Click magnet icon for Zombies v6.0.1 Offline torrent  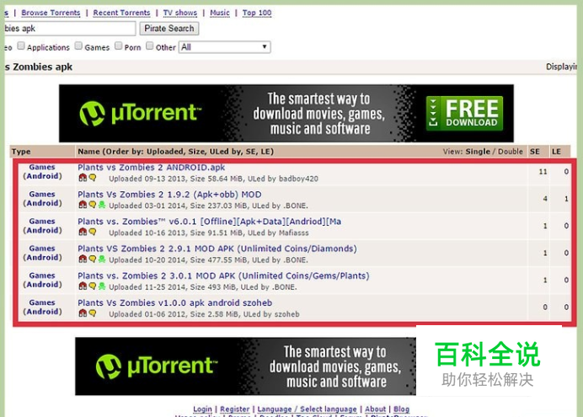pyautogui.click(x=83, y=232)
